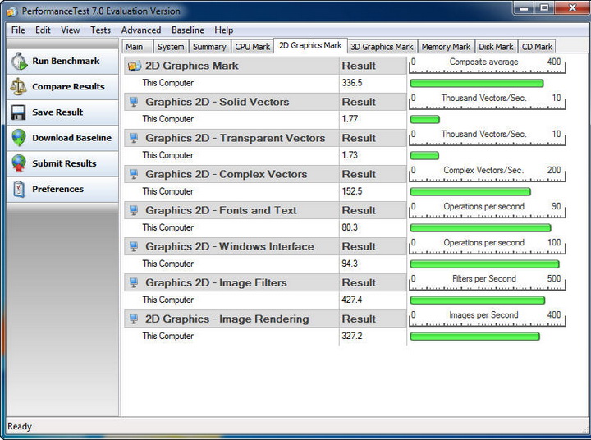Switch to the CD Mark tab

tap(537, 47)
